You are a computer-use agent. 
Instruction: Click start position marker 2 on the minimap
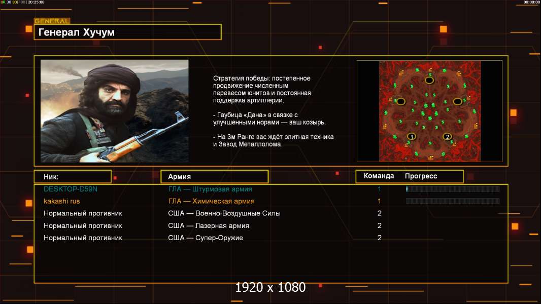[447, 136]
